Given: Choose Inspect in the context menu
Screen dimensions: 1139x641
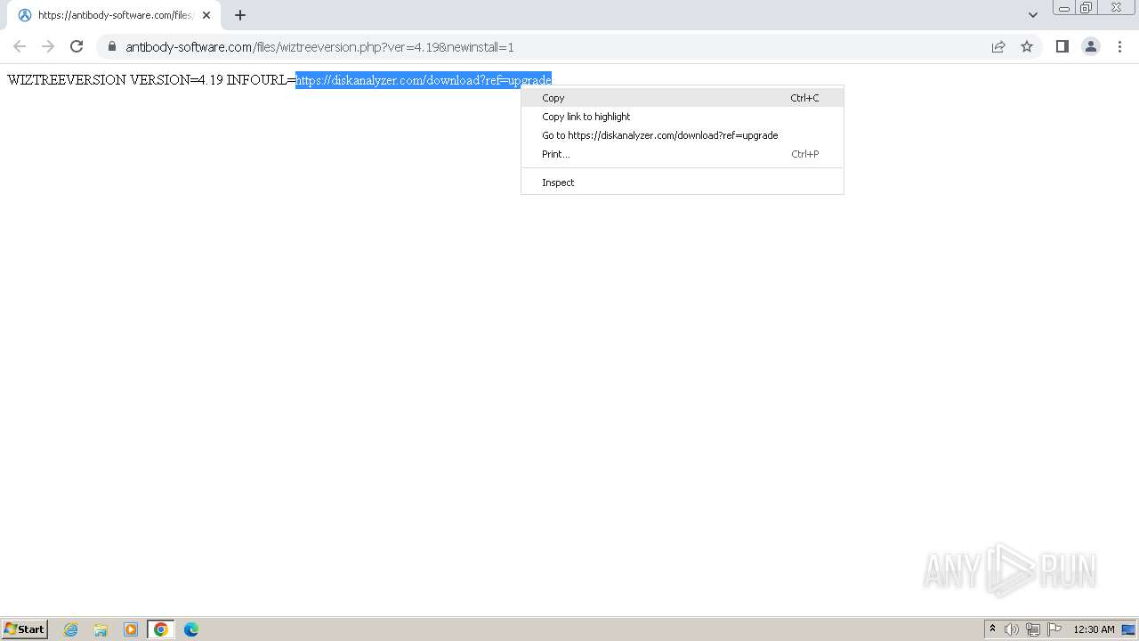Looking at the screenshot, I should (x=683, y=183).
